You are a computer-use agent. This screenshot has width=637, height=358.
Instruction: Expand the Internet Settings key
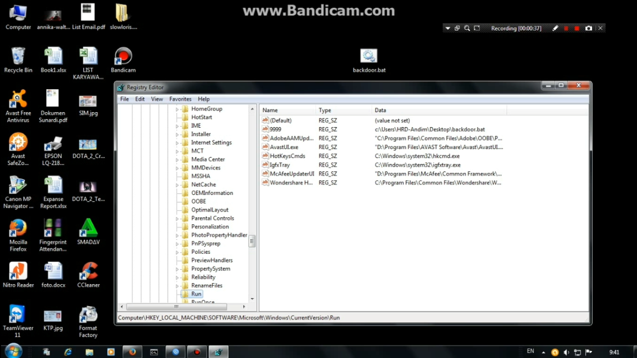click(x=177, y=143)
